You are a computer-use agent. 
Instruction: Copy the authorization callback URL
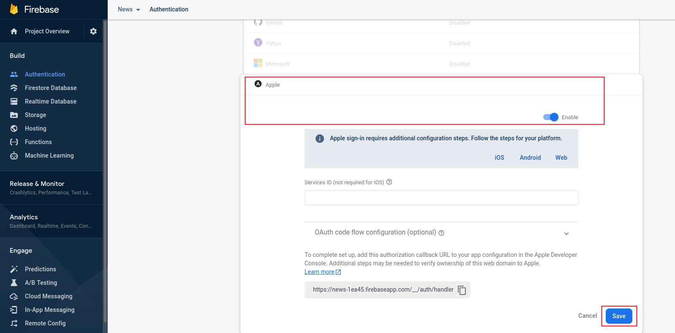pyautogui.click(x=462, y=290)
